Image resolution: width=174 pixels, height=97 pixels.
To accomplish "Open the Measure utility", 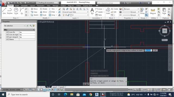I will point(153,11).
